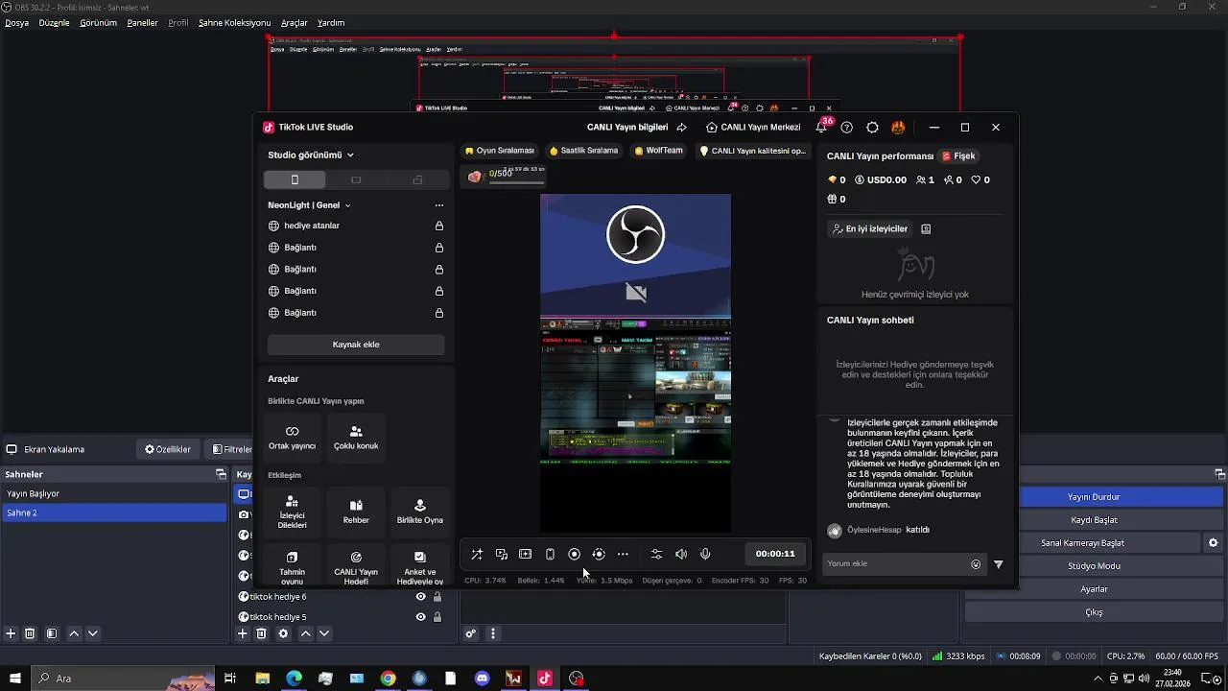Click the Kaynak ekle button
1228x691 pixels.
coord(356,345)
